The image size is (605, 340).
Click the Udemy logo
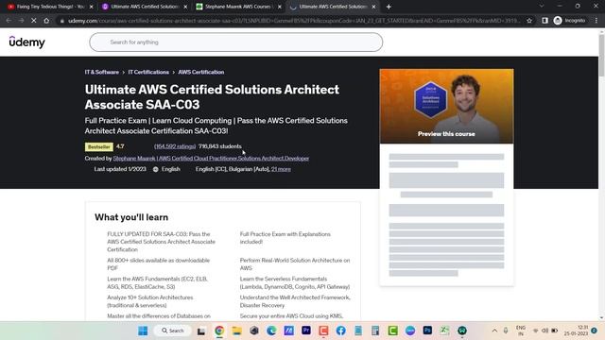[27, 42]
